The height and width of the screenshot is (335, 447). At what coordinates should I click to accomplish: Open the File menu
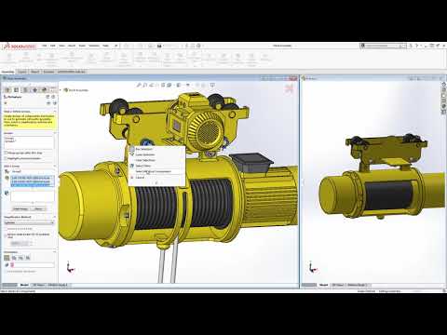point(45,46)
